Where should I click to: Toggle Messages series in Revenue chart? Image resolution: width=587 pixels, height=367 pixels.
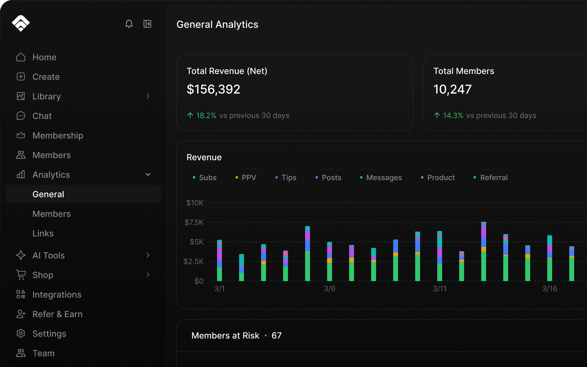click(382, 177)
